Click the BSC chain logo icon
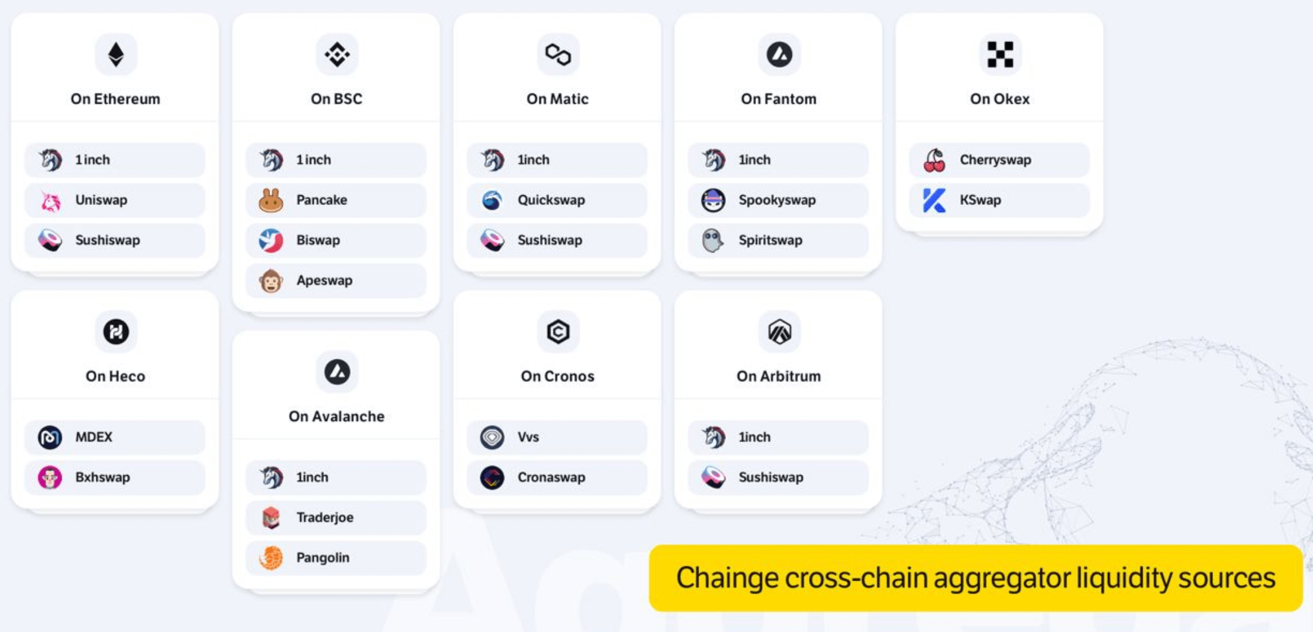1313x632 pixels. tap(337, 54)
